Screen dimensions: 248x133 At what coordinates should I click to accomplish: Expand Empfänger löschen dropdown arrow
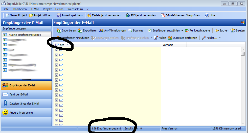[x=151, y=38]
